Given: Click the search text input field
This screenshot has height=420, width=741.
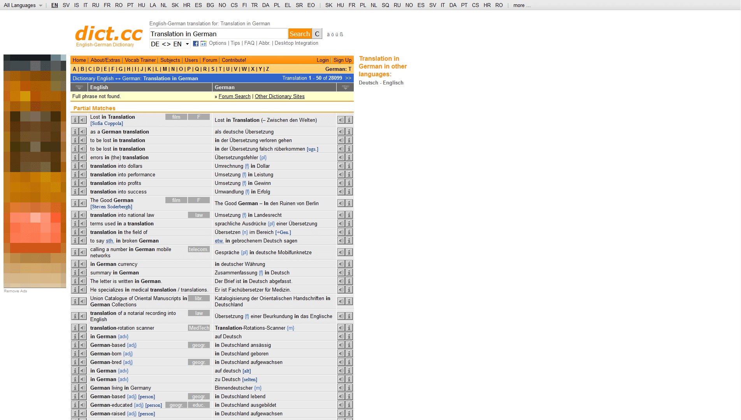Looking at the screenshot, I should coord(218,34).
